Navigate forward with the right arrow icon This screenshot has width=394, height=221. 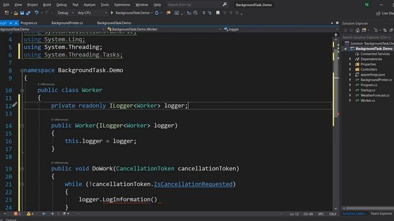click(x=52, y=214)
